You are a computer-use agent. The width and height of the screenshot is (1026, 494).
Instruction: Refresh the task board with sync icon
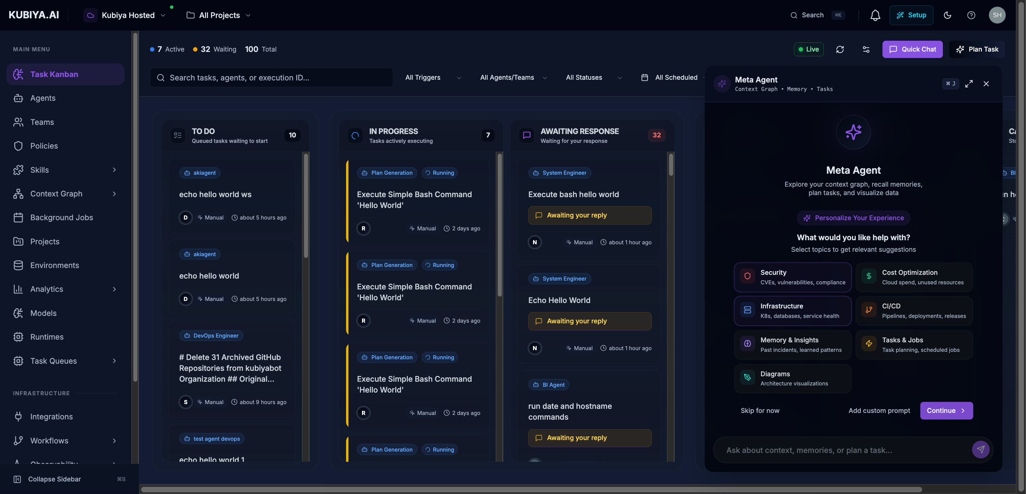840,50
